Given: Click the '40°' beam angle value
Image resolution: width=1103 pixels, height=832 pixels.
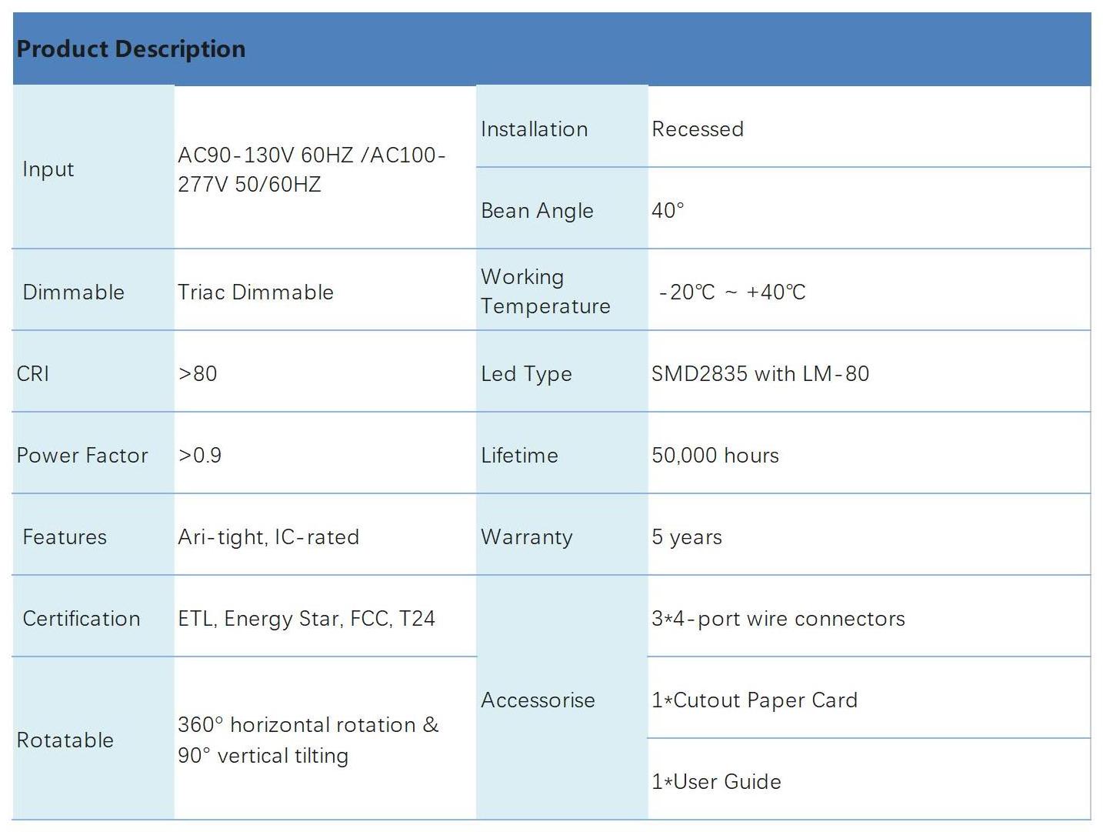Looking at the screenshot, I should coord(668,211).
